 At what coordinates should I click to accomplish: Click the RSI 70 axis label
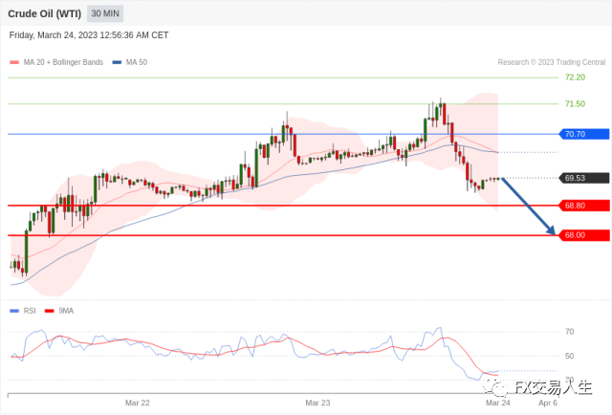coord(570,332)
